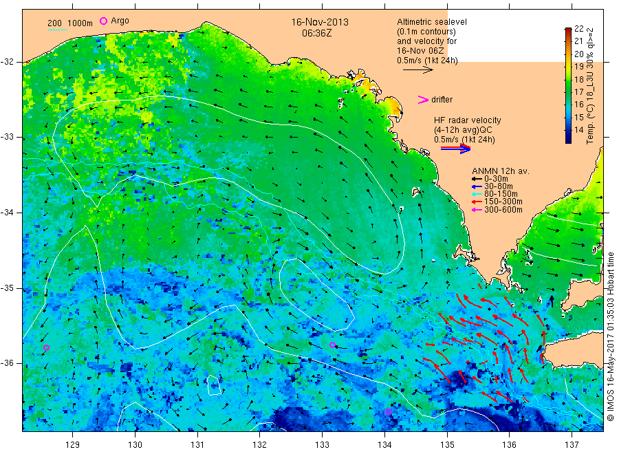Click the '(4-12h avg)QC' text
The height and width of the screenshot is (454, 619).
[x=463, y=130]
